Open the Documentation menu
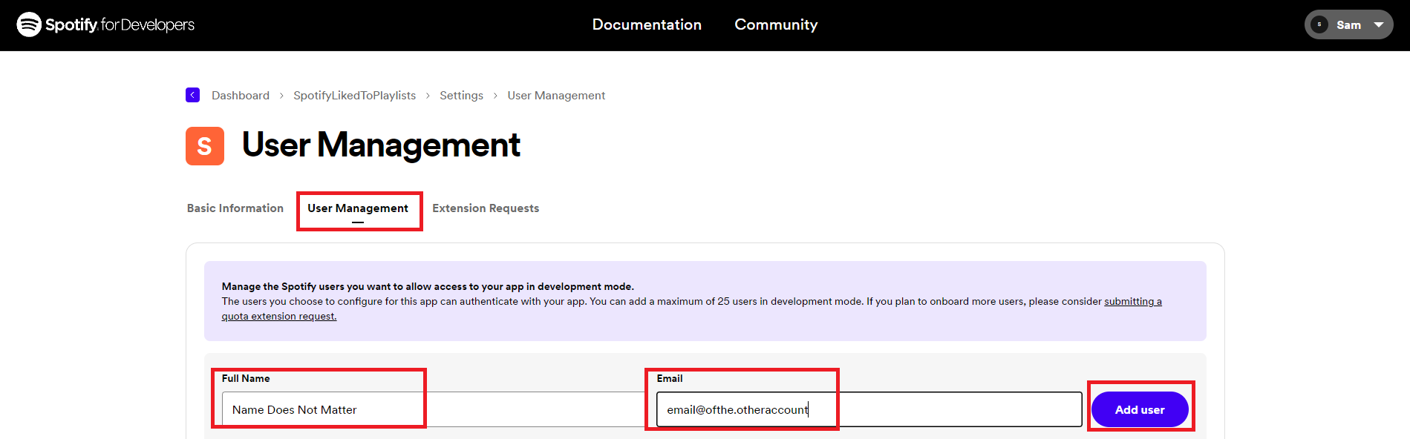This screenshot has height=439, width=1410. point(647,24)
